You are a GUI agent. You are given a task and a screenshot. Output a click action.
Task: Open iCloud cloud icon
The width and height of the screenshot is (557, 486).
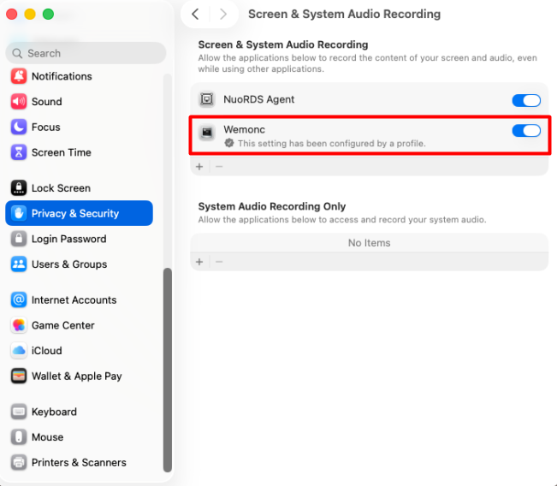19,351
